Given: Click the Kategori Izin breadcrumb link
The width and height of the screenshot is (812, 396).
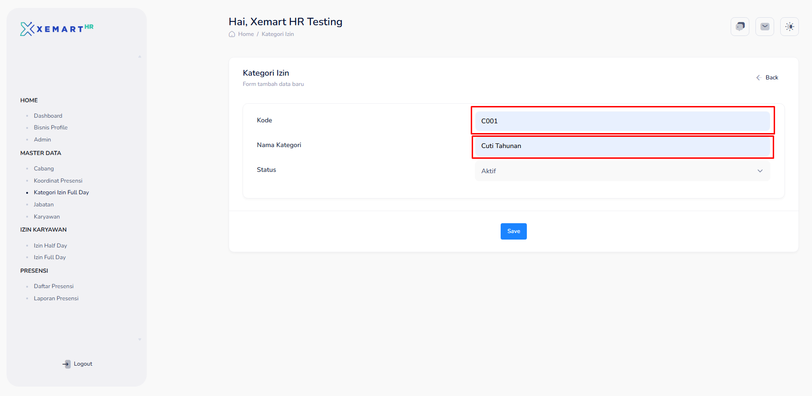Looking at the screenshot, I should (x=278, y=34).
